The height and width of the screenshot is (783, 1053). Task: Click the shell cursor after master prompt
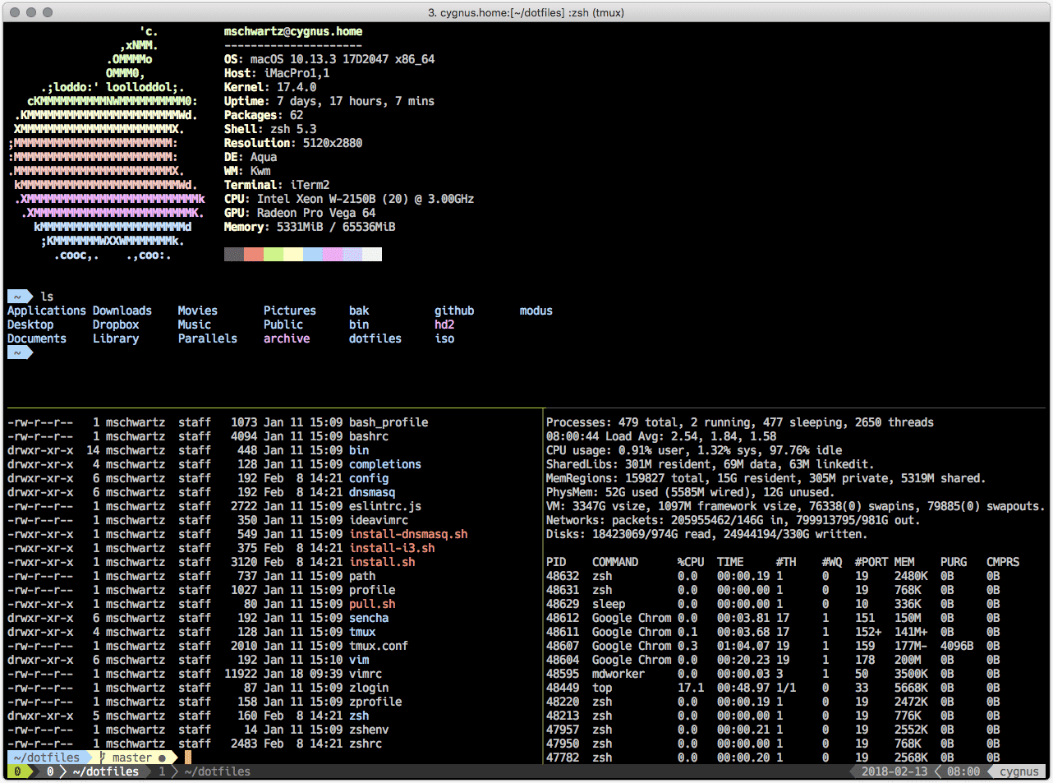(188, 758)
